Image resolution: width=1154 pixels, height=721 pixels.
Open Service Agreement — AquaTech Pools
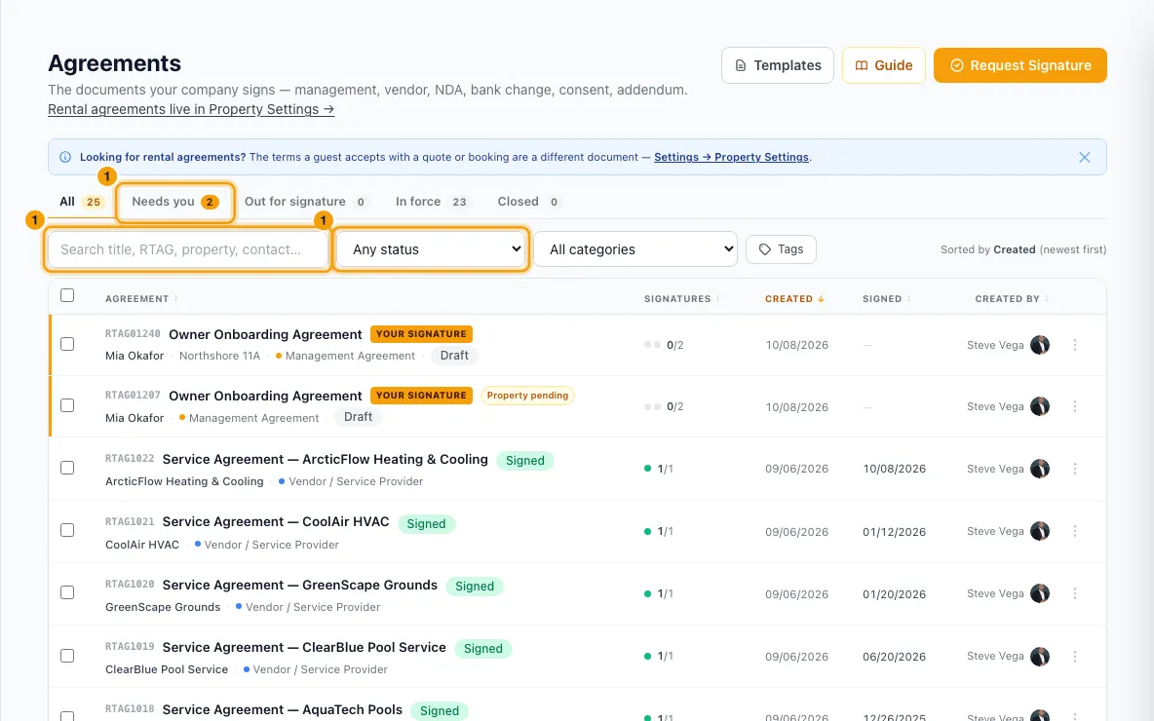[x=283, y=710]
